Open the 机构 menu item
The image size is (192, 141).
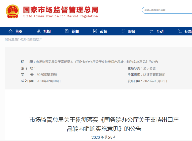47,32
